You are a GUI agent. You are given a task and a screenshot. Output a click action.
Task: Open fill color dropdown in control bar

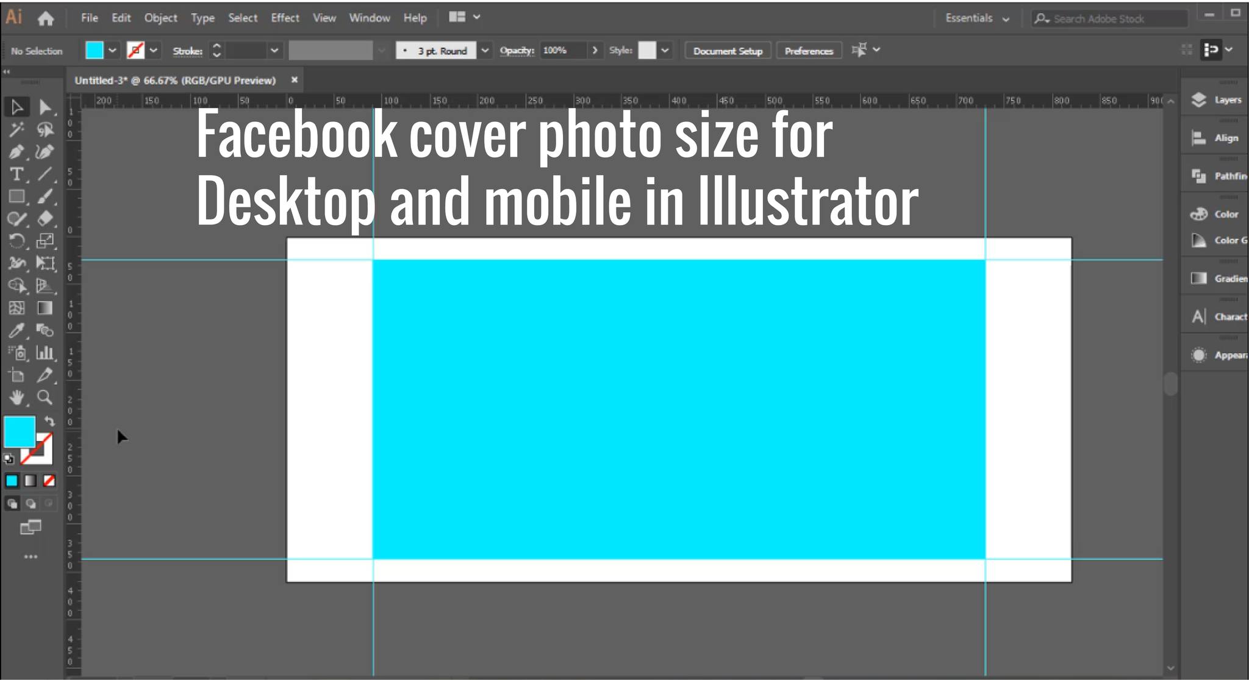[x=112, y=51]
